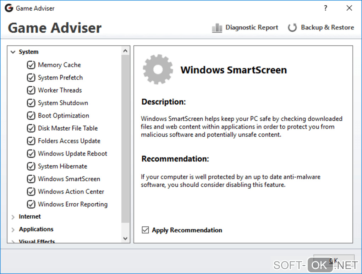Image resolution: width=362 pixels, height=274 pixels.
Task: Uncheck the Memory Cache checkbox
Action: pos(31,65)
